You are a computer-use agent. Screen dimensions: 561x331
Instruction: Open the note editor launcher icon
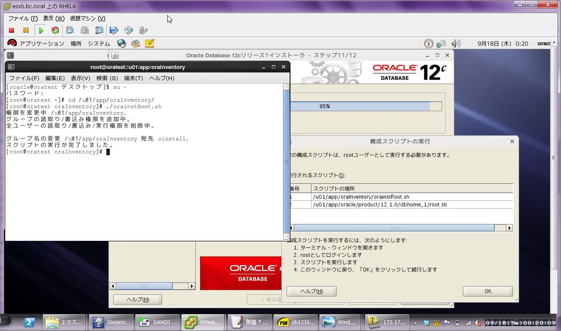[x=149, y=43]
